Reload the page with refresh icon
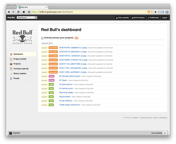The height and width of the screenshot is (144, 176). (x=18, y=12)
